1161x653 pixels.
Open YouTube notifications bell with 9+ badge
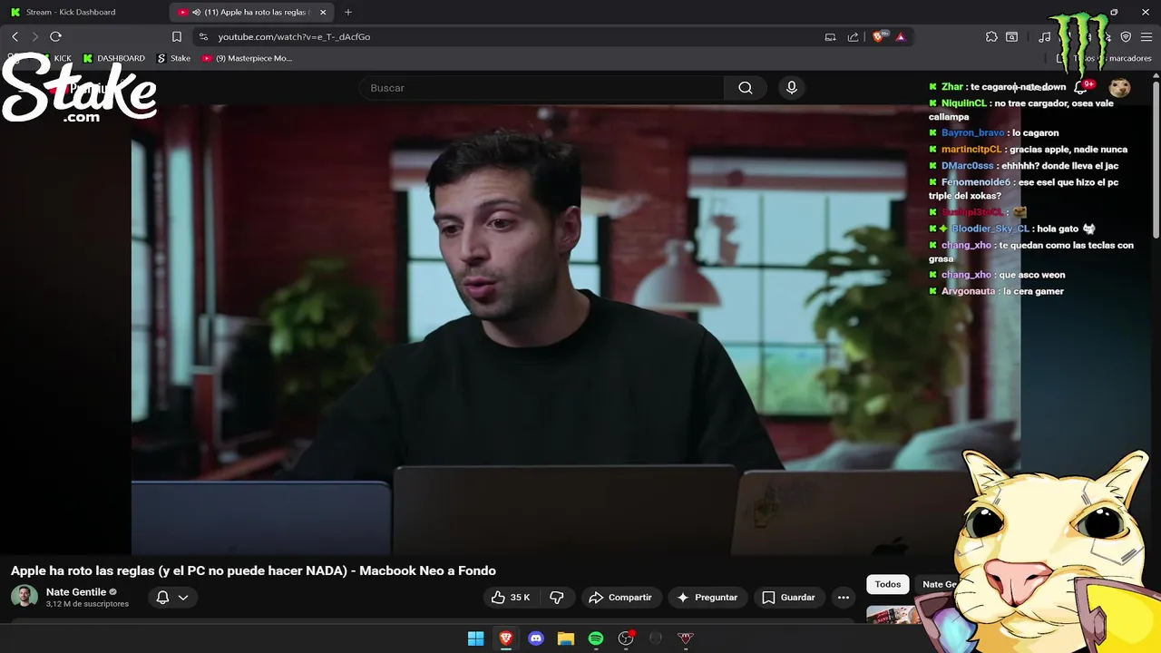[x=1081, y=88]
